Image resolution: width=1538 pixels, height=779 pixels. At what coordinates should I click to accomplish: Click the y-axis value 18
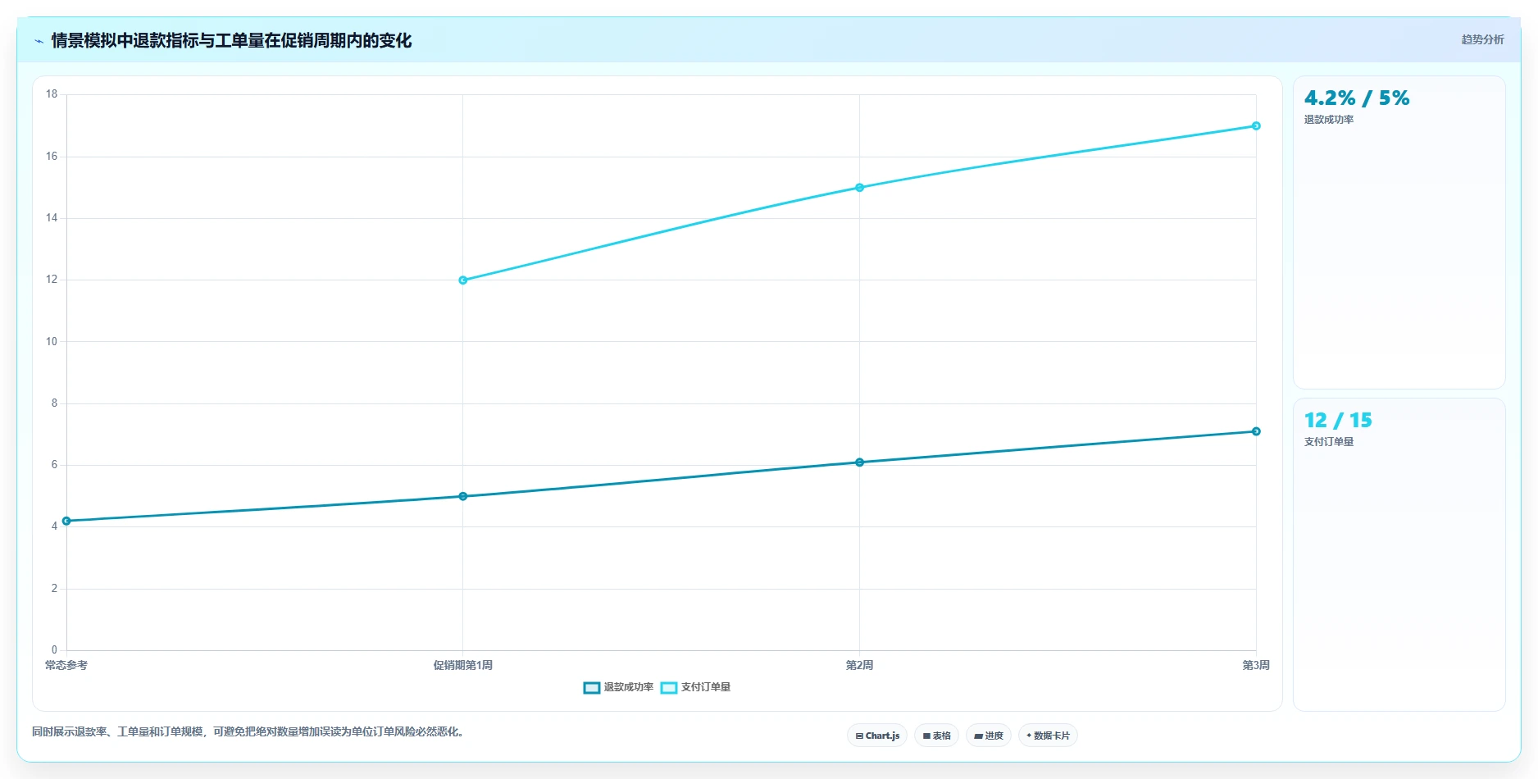pyautogui.click(x=52, y=94)
